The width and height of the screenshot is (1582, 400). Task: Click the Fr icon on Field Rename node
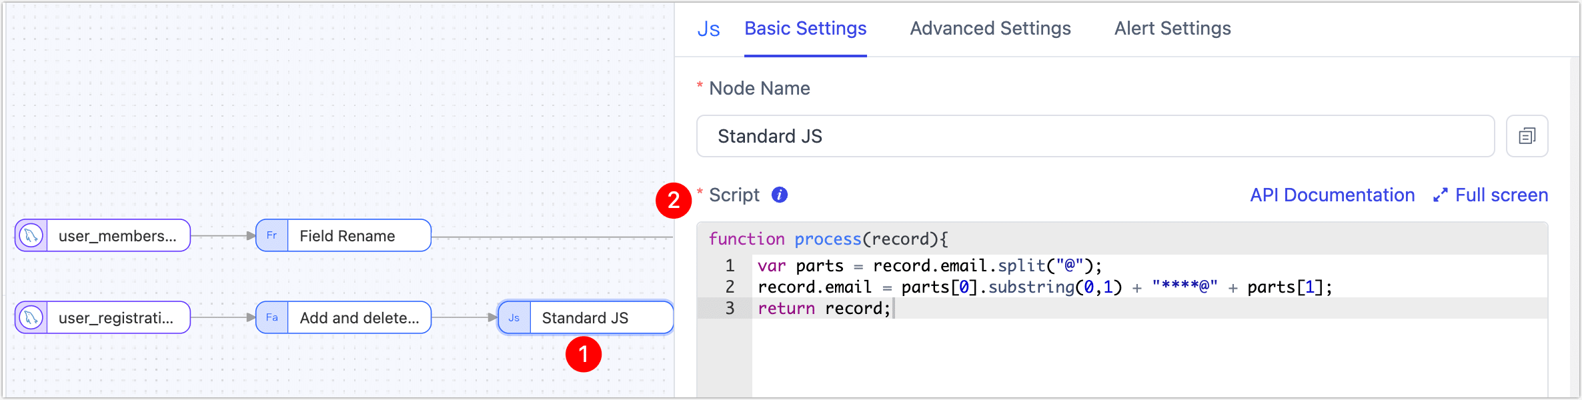pos(272,235)
